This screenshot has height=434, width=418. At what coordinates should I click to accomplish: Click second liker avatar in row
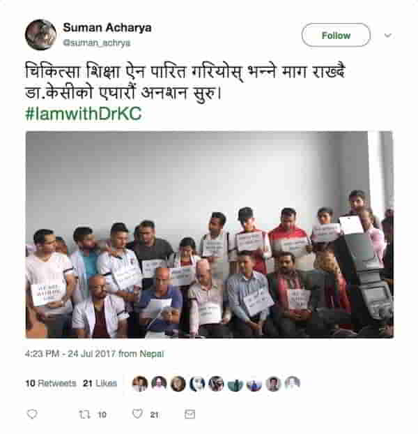159,384
